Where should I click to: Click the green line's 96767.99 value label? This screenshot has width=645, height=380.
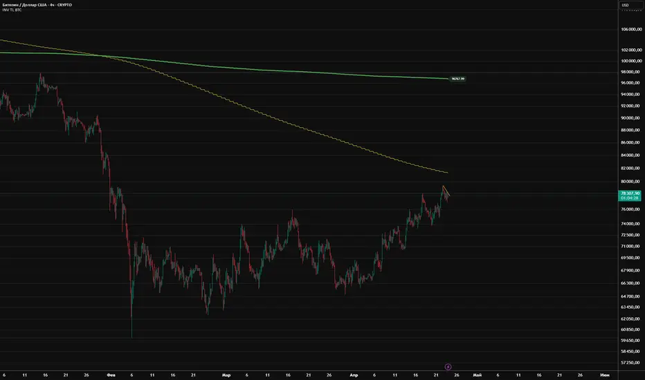458,79
